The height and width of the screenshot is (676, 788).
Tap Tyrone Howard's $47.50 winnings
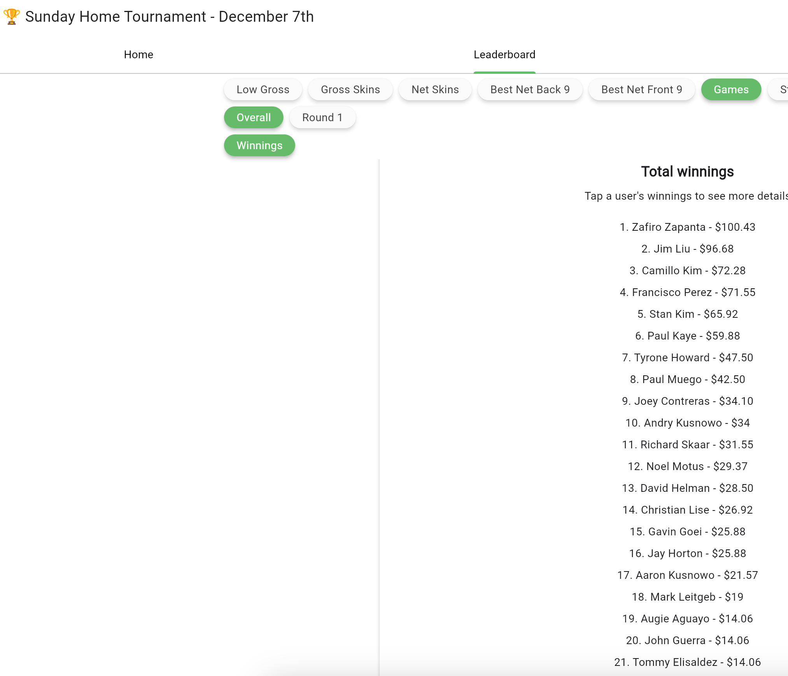click(687, 357)
